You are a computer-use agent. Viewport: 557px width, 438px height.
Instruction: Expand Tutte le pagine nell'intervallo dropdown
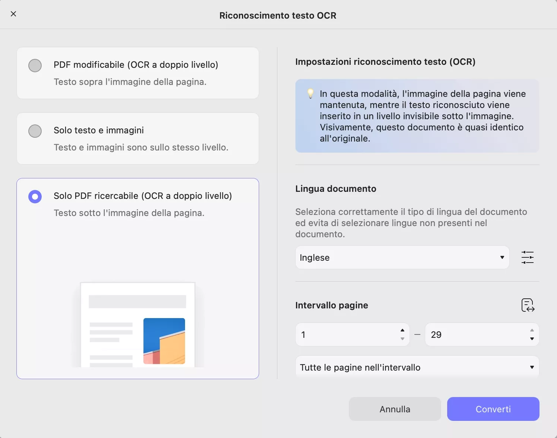pos(416,367)
